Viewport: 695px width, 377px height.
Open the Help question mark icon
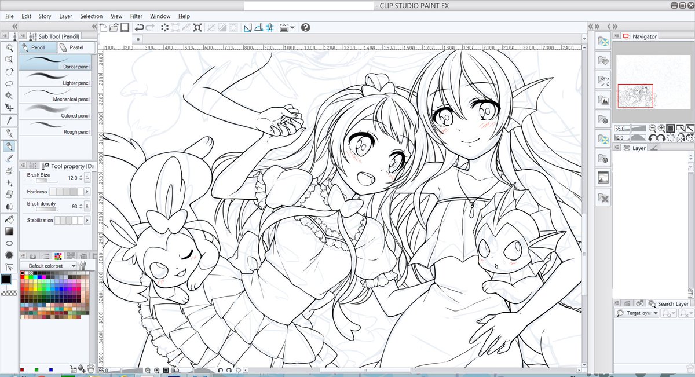click(305, 27)
